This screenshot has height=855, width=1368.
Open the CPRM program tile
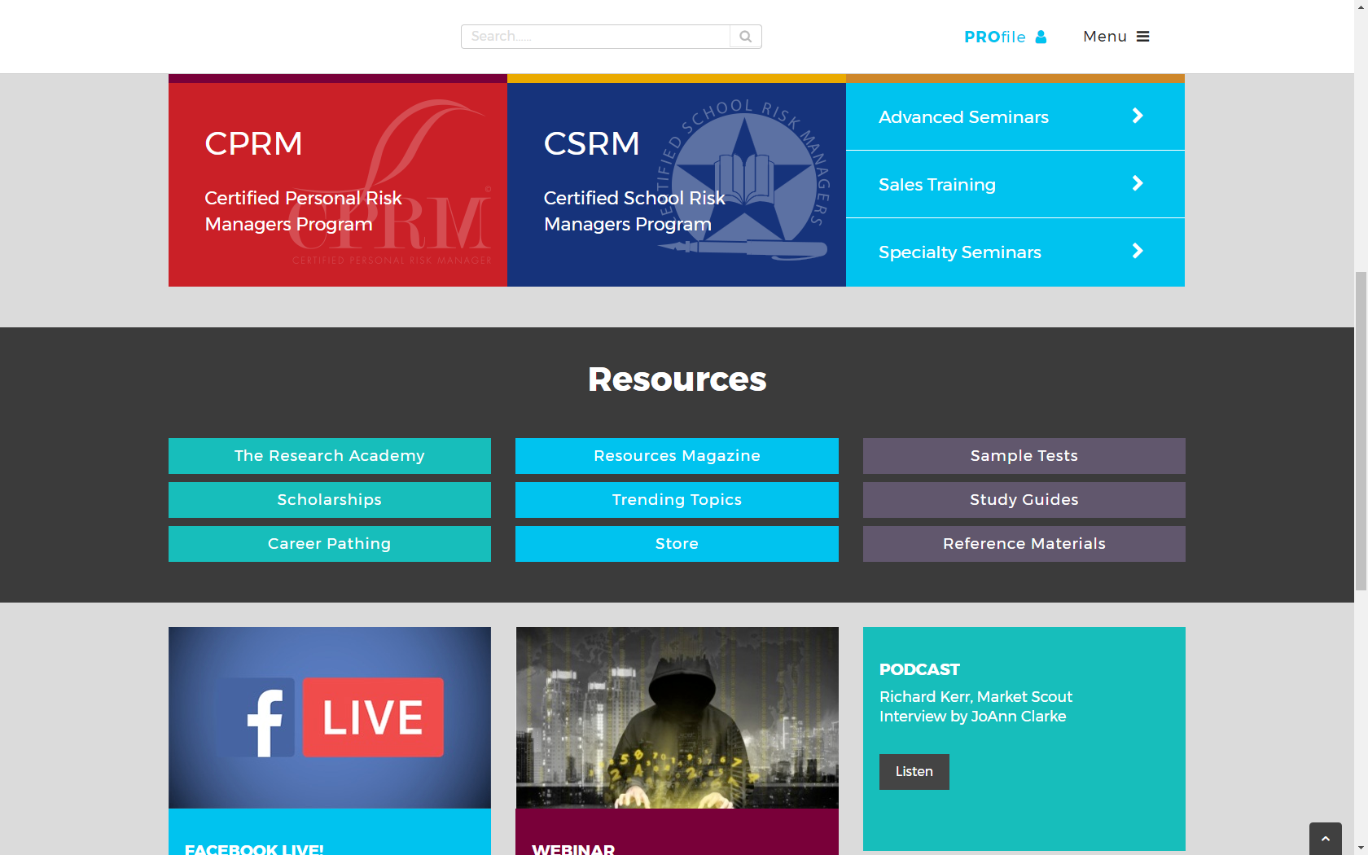pos(338,184)
